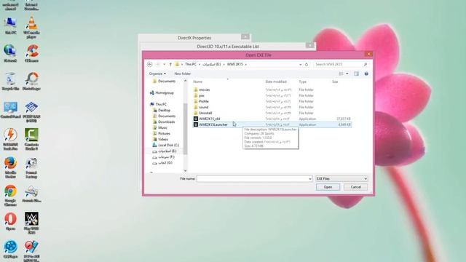The width and height of the screenshot is (466, 262).
Task: Open recent locations dropdown next to forward arrow
Action: point(165,65)
